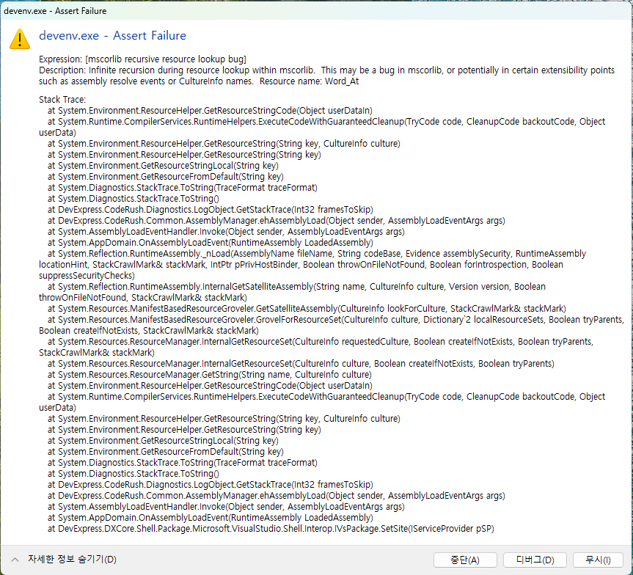Click the 'devenv.exe - Assert Failure' blue heading
The width and height of the screenshot is (633, 575).
pyautogui.click(x=113, y=35)
